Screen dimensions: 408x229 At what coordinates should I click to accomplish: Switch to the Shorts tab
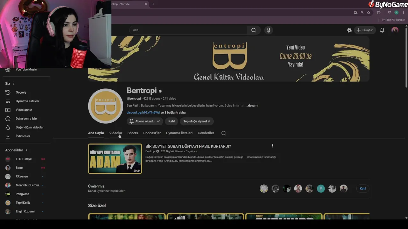(x=133, y=133)
